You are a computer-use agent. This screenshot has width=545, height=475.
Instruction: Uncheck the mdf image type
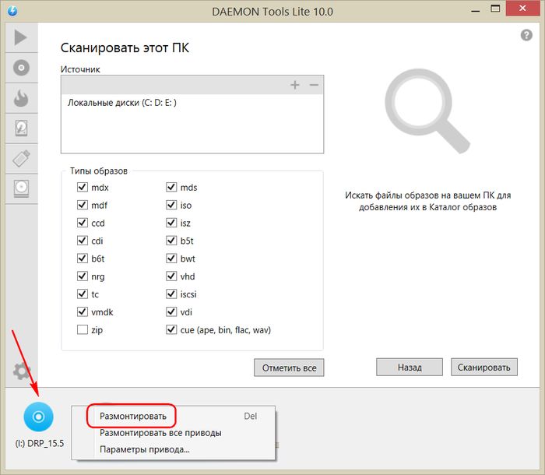pyautogui.click(x=82, y=205)
